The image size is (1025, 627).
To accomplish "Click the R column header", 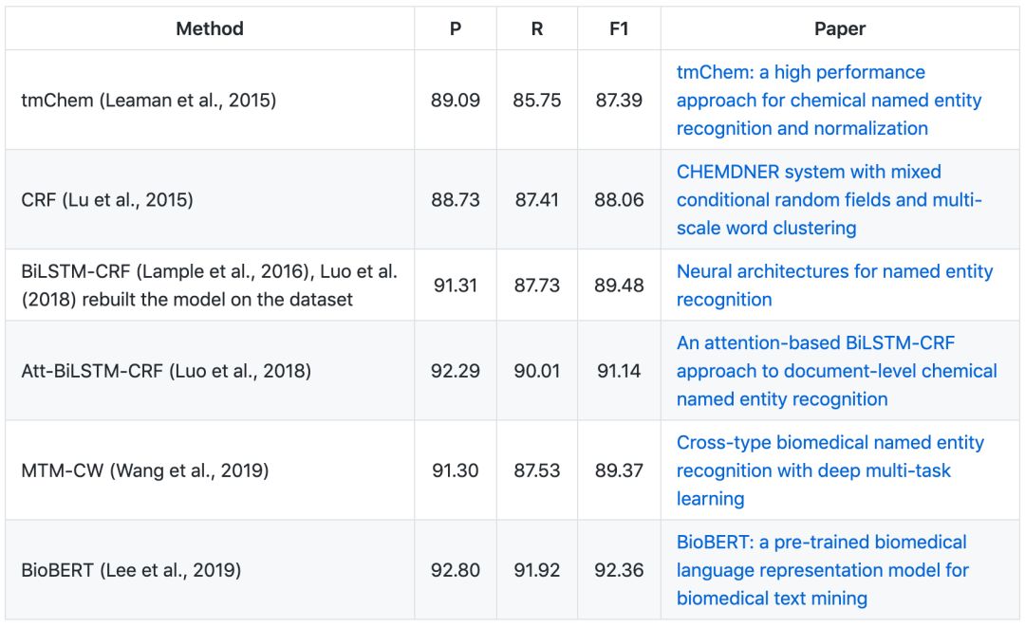I will point(537,28).
